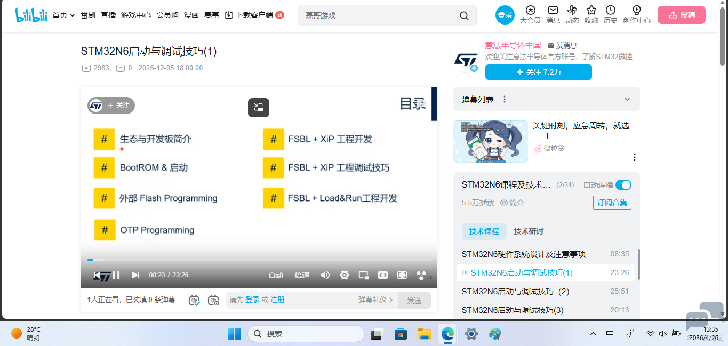Screen dimensions: 728x346
Task: Open the 微粒贷 ad thumbnail
Action: pyautogui.click(x=491, y=141)
